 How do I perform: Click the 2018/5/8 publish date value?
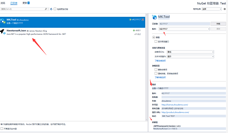172,108
